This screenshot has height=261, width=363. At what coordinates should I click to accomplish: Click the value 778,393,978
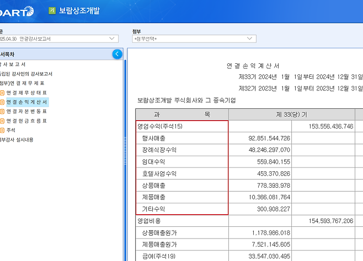click(274, 186)
